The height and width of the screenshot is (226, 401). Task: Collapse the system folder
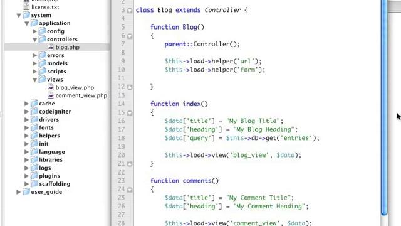[19, 15]
